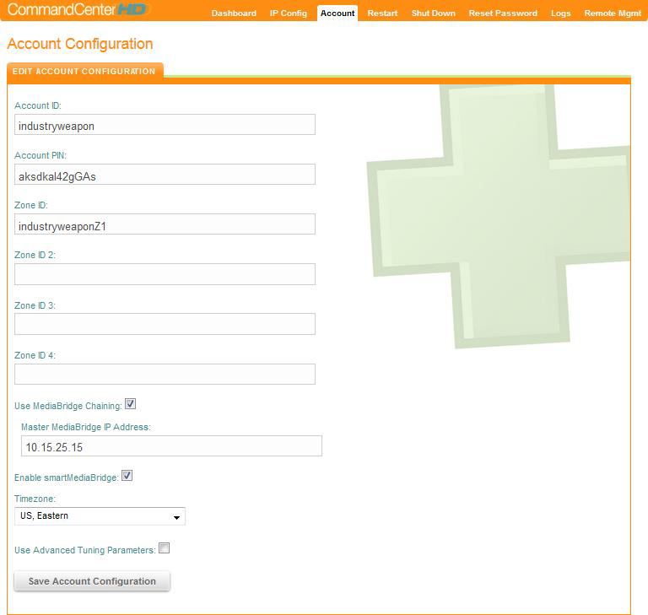Viewport: 648px width, 615px height.
Task: Expand the Timezone dropdown
Action: tap(100, 516)
